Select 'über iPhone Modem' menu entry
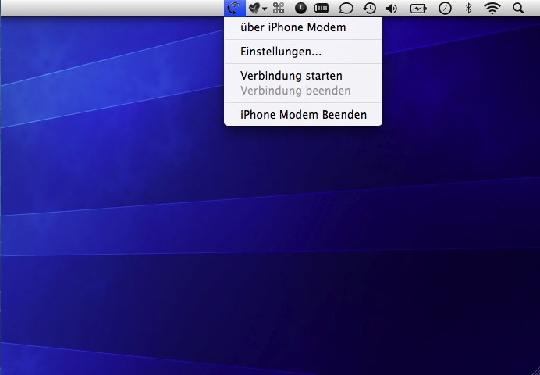This screenshot has width=540, height=375. click(303, 27)
